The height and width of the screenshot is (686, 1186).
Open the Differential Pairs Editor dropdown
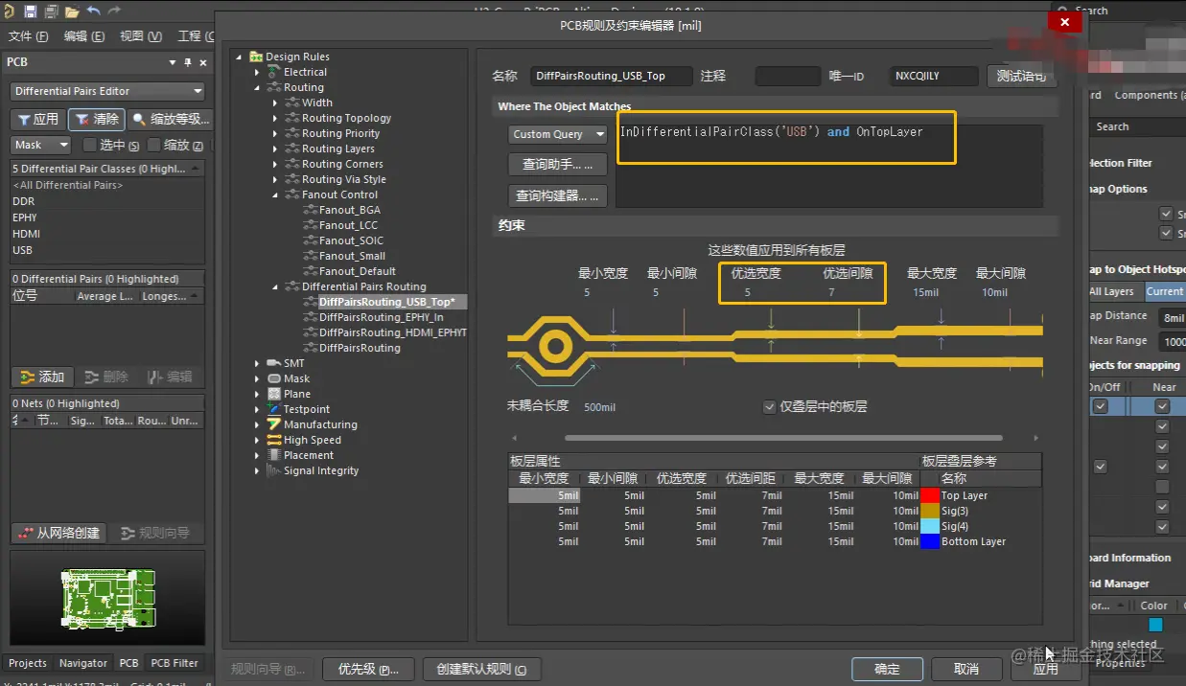(108, 91)
